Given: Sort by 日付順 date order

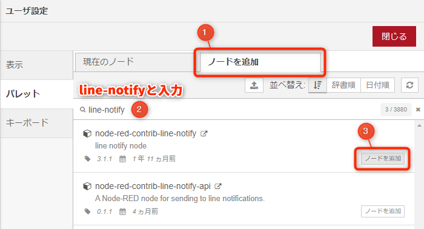Looking at the screenshot, I should click(x=377, y=85).
